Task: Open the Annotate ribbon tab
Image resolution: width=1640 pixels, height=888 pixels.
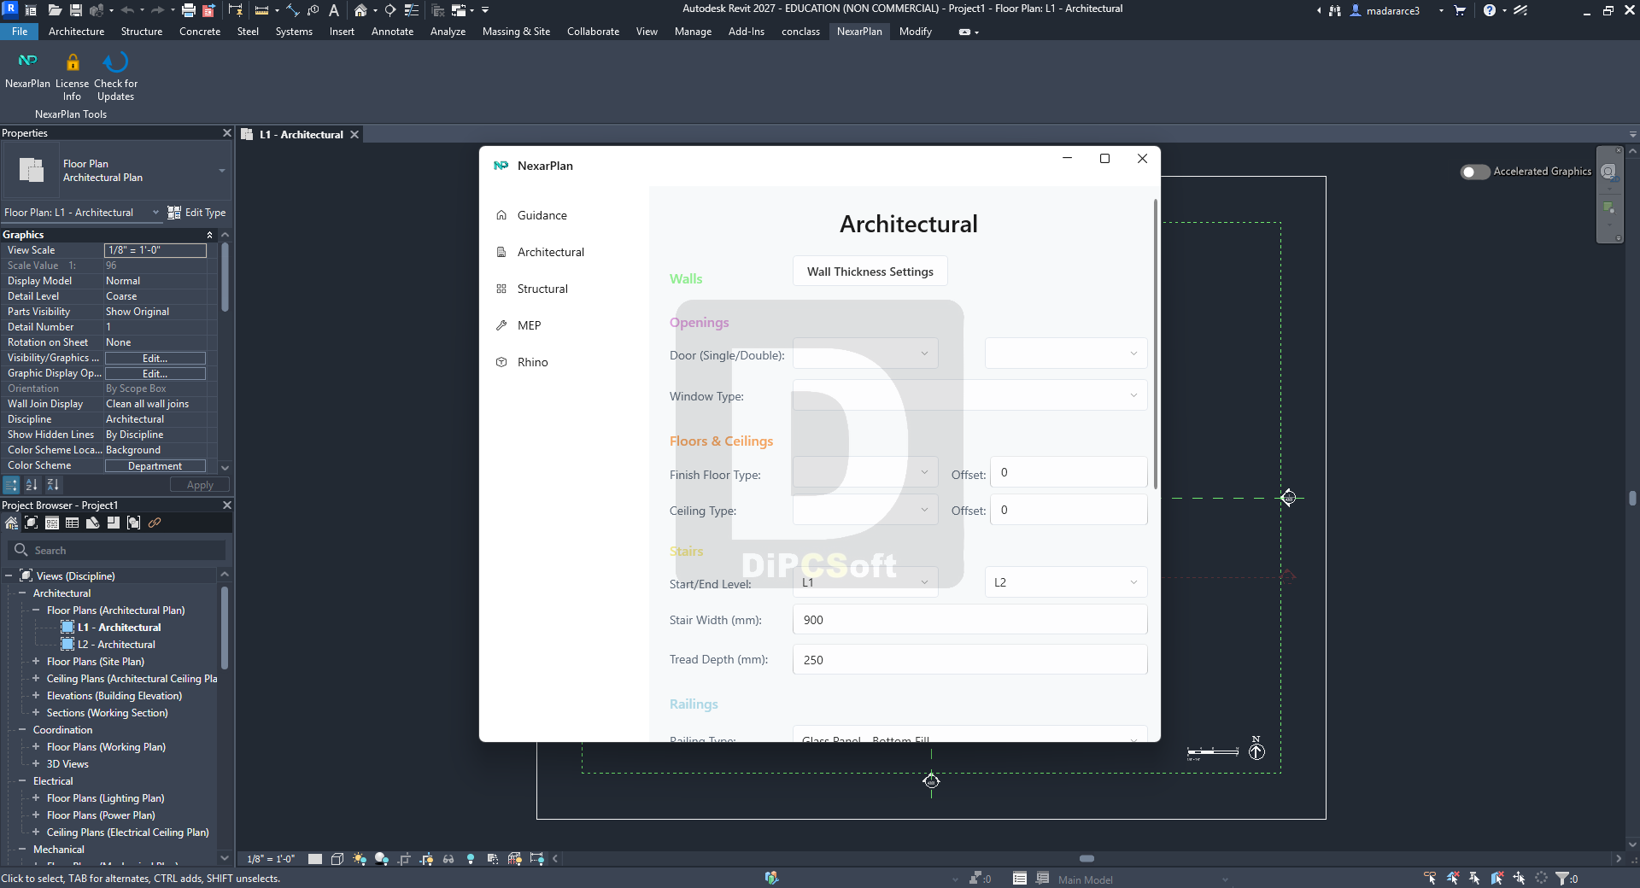Action: pos(392,32)
